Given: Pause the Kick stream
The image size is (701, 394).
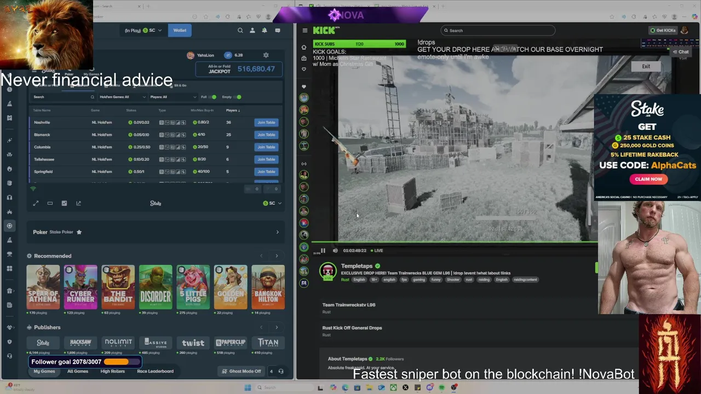Looking at the screenshot, I should 323,251.
